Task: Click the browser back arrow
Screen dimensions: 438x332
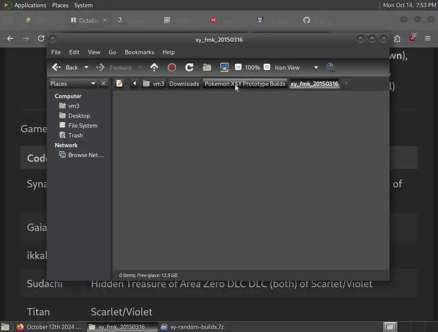Action: pyautogui.click(x=10, y=38)
